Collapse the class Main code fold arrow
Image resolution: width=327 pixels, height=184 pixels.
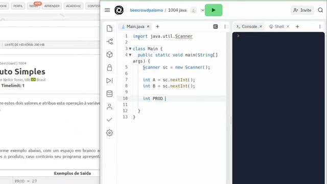coord(130,49)
